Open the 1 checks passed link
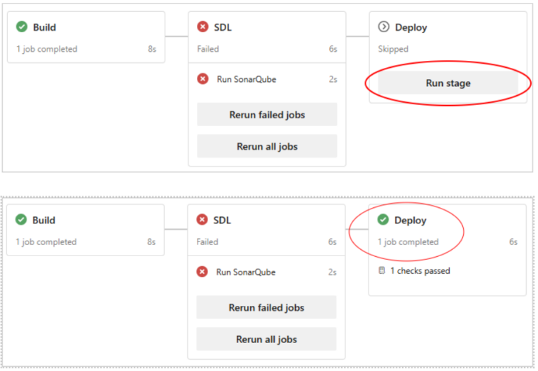 click(420, 271)
